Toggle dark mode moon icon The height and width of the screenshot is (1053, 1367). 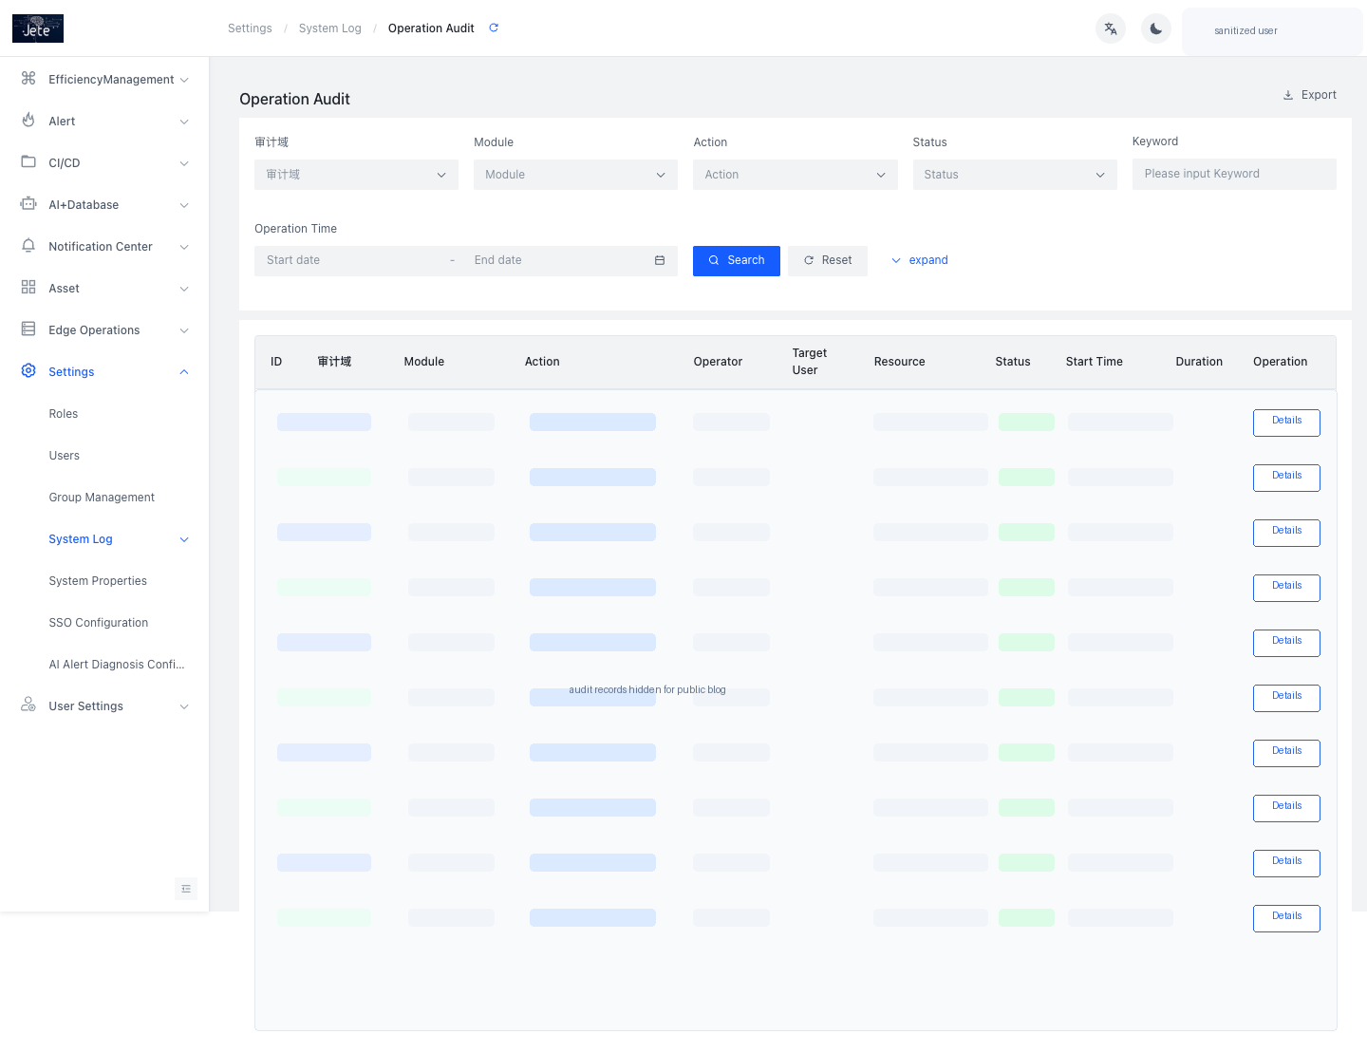(x=1156, y=28)
